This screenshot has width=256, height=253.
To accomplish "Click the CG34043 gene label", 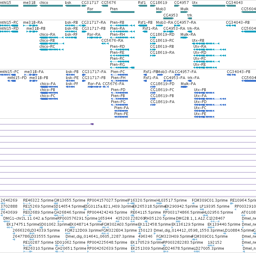I will coord(234,3).
